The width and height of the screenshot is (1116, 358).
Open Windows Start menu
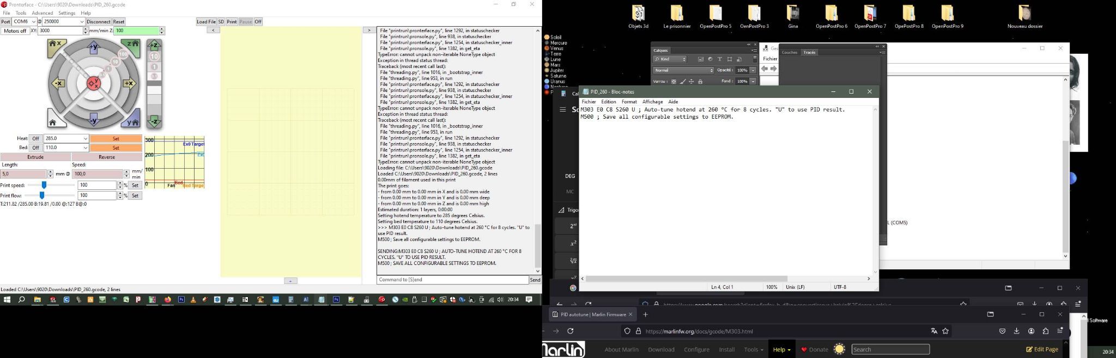7,300
